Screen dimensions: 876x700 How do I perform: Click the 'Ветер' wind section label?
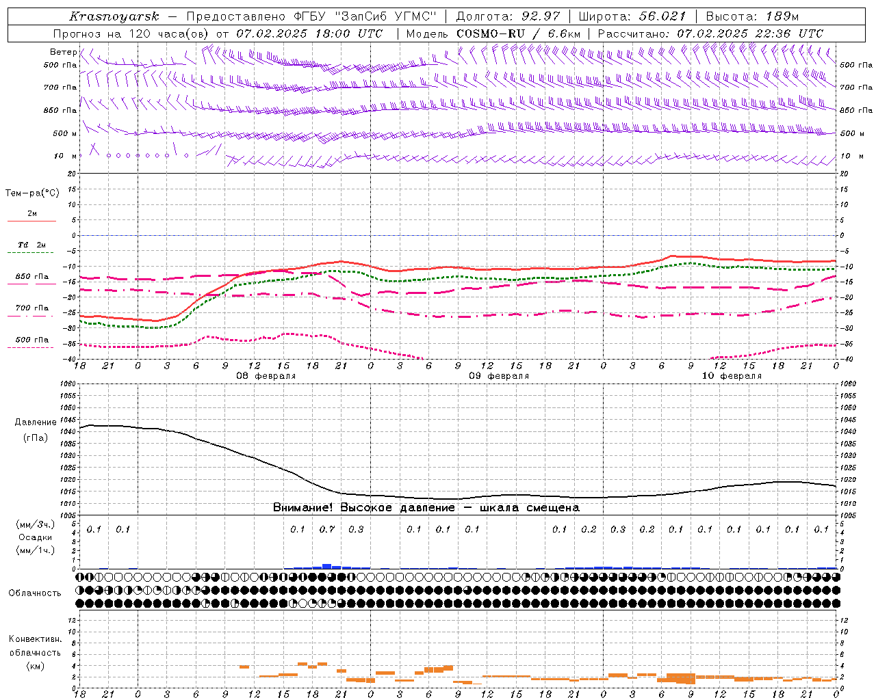pos(63,52)
